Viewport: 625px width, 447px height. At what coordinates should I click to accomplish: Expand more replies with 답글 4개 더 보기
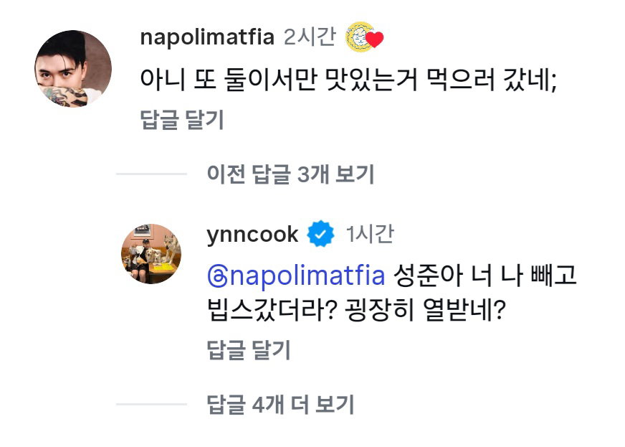[280, 404]
